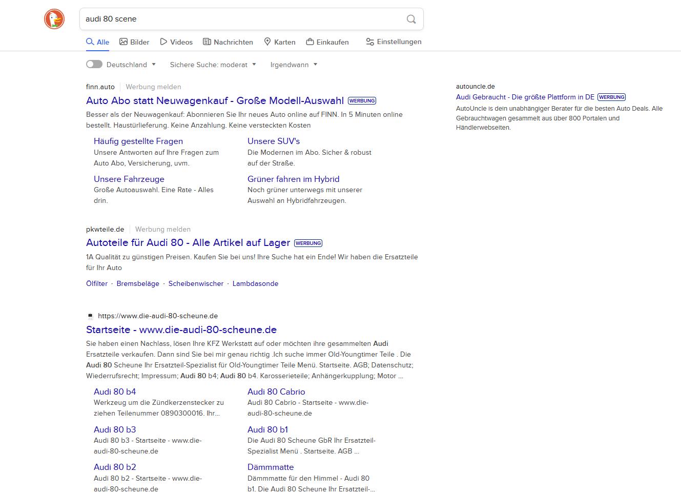The width and height of the screenshot is (681, 494).
Task: Open the Autoteile für Audi 80 ad
Action: pyautogui.click(x=188, y=243)
